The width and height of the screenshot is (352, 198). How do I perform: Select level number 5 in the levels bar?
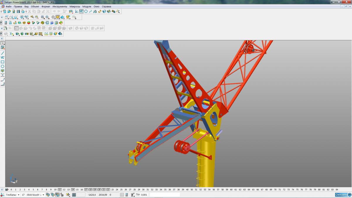33,189
